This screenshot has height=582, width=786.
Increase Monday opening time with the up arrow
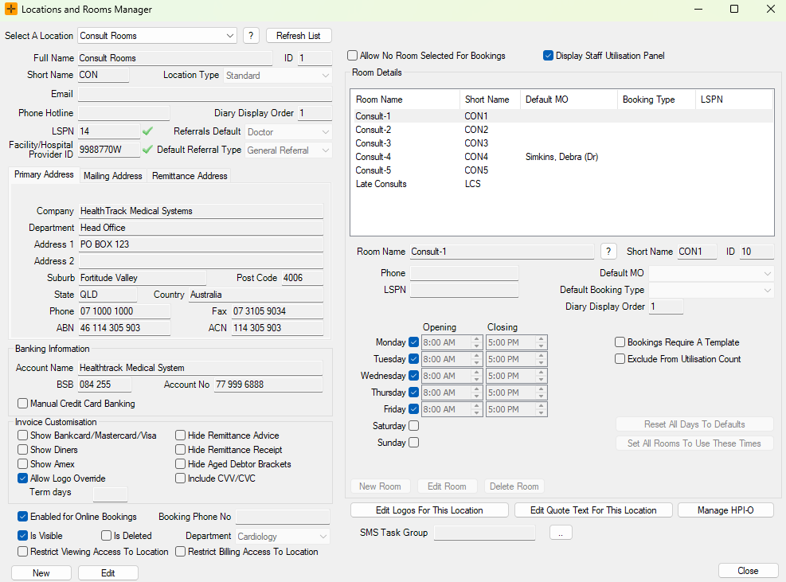coord(477,339)
